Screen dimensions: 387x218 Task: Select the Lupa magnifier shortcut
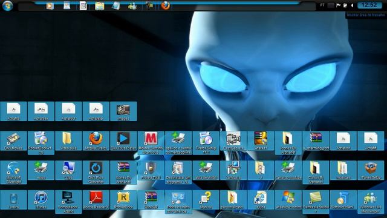68,170
